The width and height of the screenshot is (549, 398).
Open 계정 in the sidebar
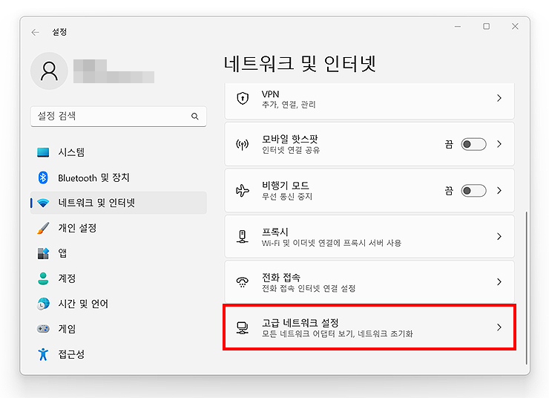coord(119,278)
